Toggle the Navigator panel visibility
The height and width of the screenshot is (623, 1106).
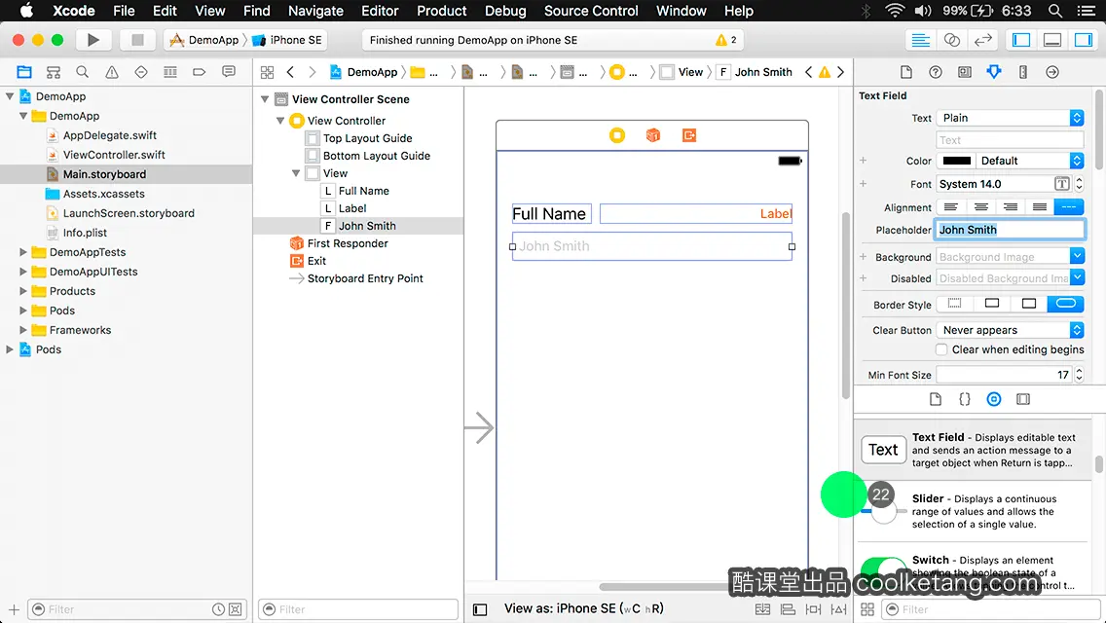[1021, 40]
